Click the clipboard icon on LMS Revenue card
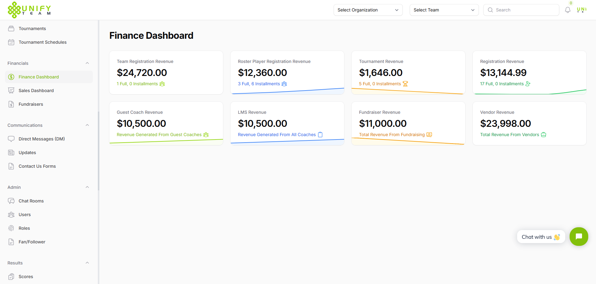 (320, 135)
